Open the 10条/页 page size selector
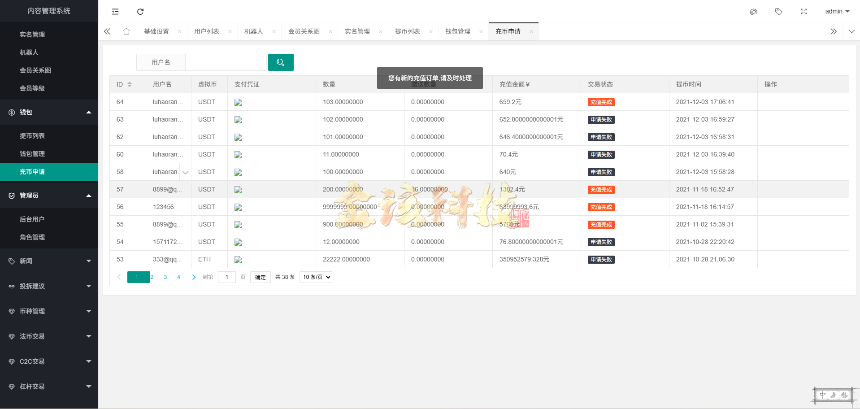 tap(315, 277)
